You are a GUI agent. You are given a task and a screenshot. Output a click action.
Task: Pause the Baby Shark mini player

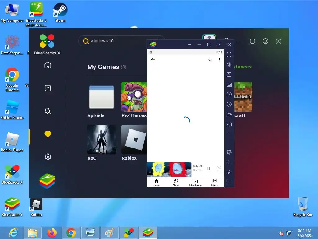(x=209, y=168)
